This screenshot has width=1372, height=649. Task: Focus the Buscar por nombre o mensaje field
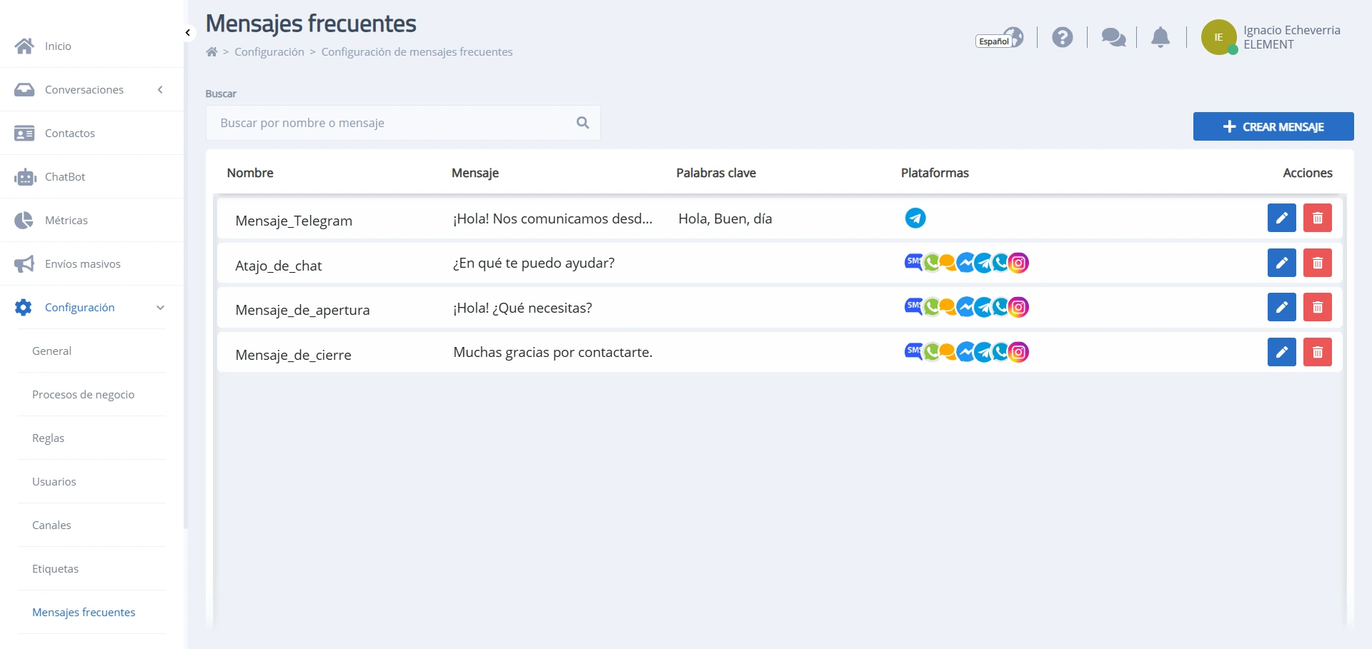[x=403, y=123]
